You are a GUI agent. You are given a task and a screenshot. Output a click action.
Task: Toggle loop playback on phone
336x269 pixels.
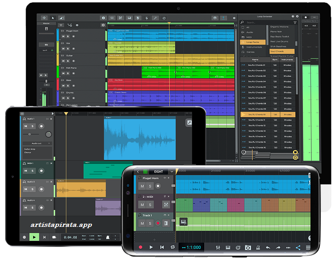(x=173, y=247)
